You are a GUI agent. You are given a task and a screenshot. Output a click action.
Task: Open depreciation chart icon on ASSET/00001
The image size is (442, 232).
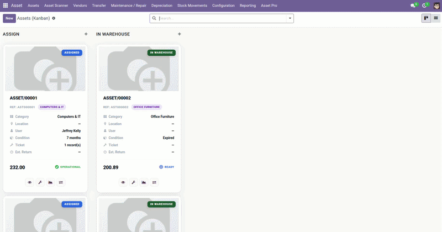pos(50,182)
